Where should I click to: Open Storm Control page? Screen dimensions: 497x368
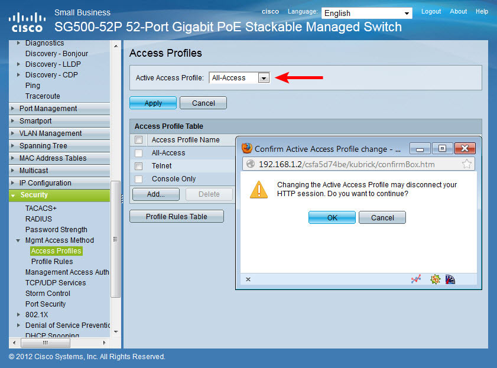pyautogui.click(x=48, y=293)
